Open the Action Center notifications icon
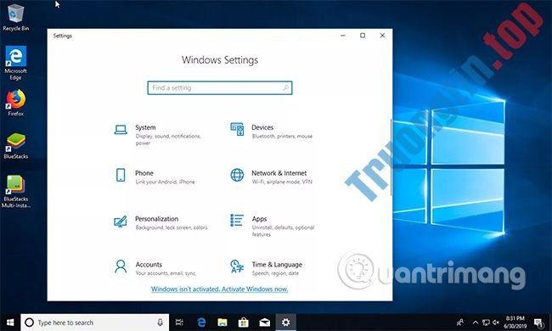 [x=538, y=323]
